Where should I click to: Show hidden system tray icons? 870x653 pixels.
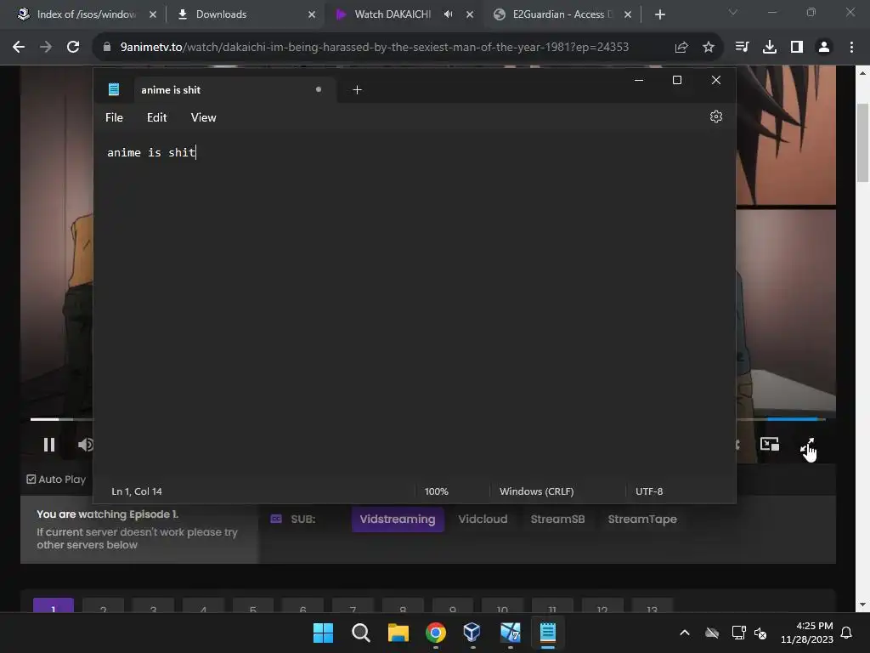[685, 633]
